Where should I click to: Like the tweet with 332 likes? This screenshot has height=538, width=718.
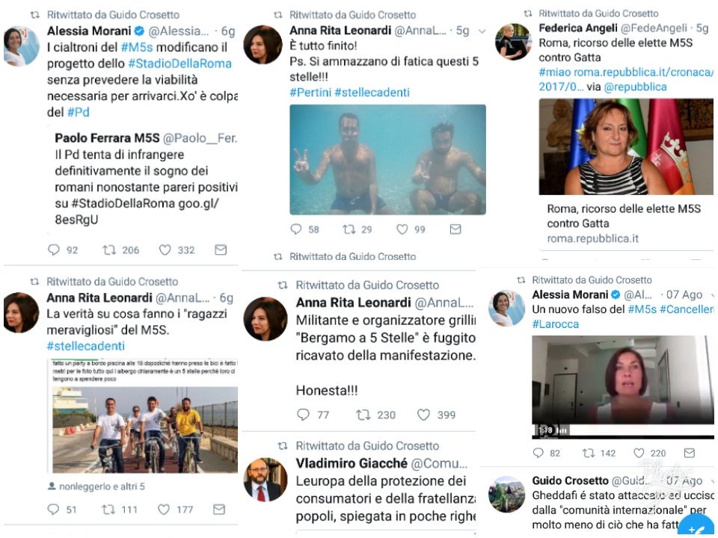click(x=165, y=250)
